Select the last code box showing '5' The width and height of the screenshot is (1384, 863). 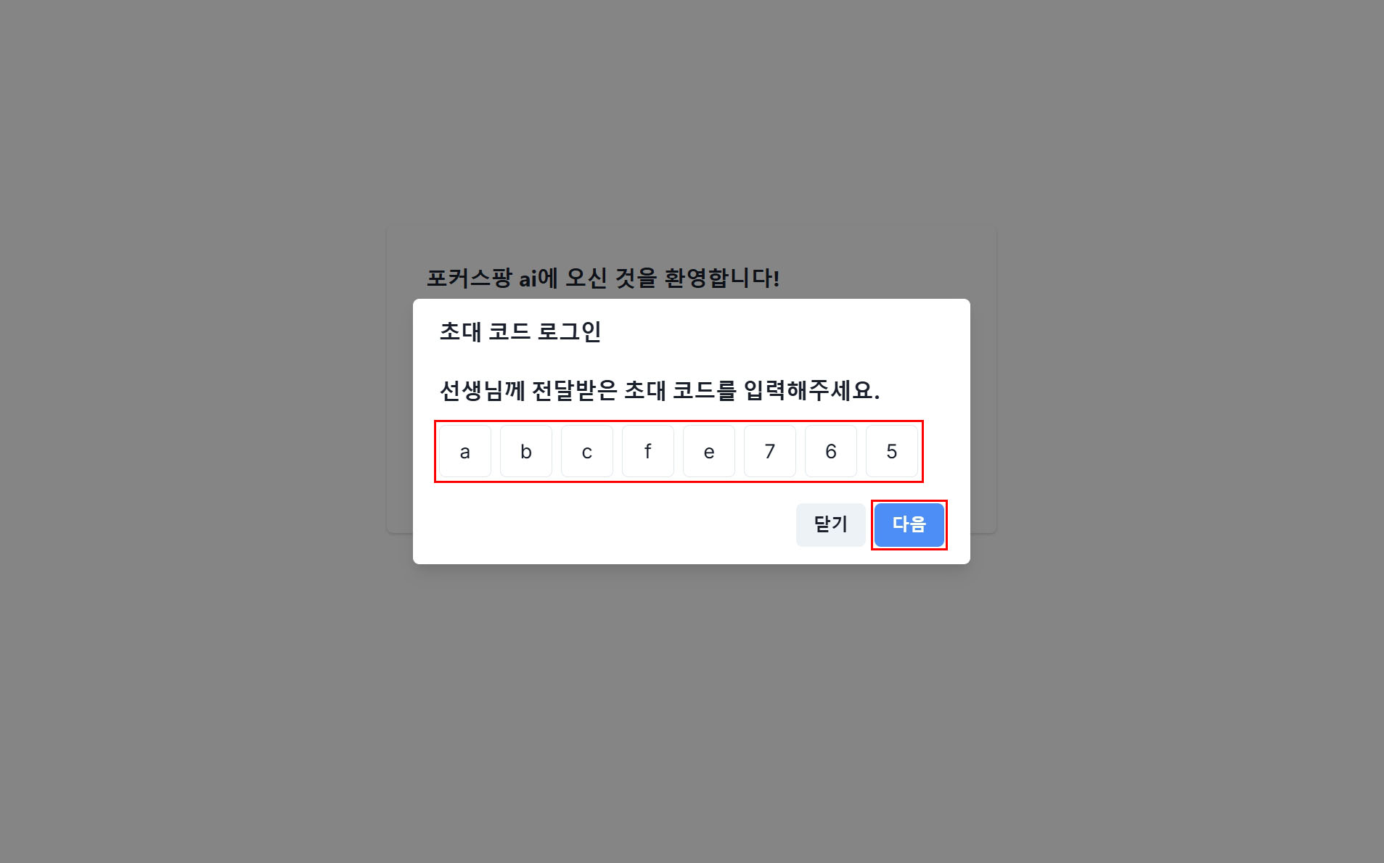coord(892,451)
